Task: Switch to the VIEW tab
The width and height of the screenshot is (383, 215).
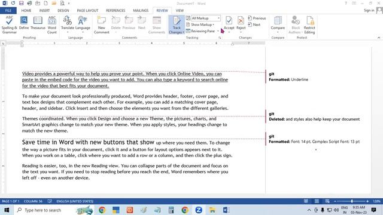Action: pyautogui.click(x=180, y=11)
